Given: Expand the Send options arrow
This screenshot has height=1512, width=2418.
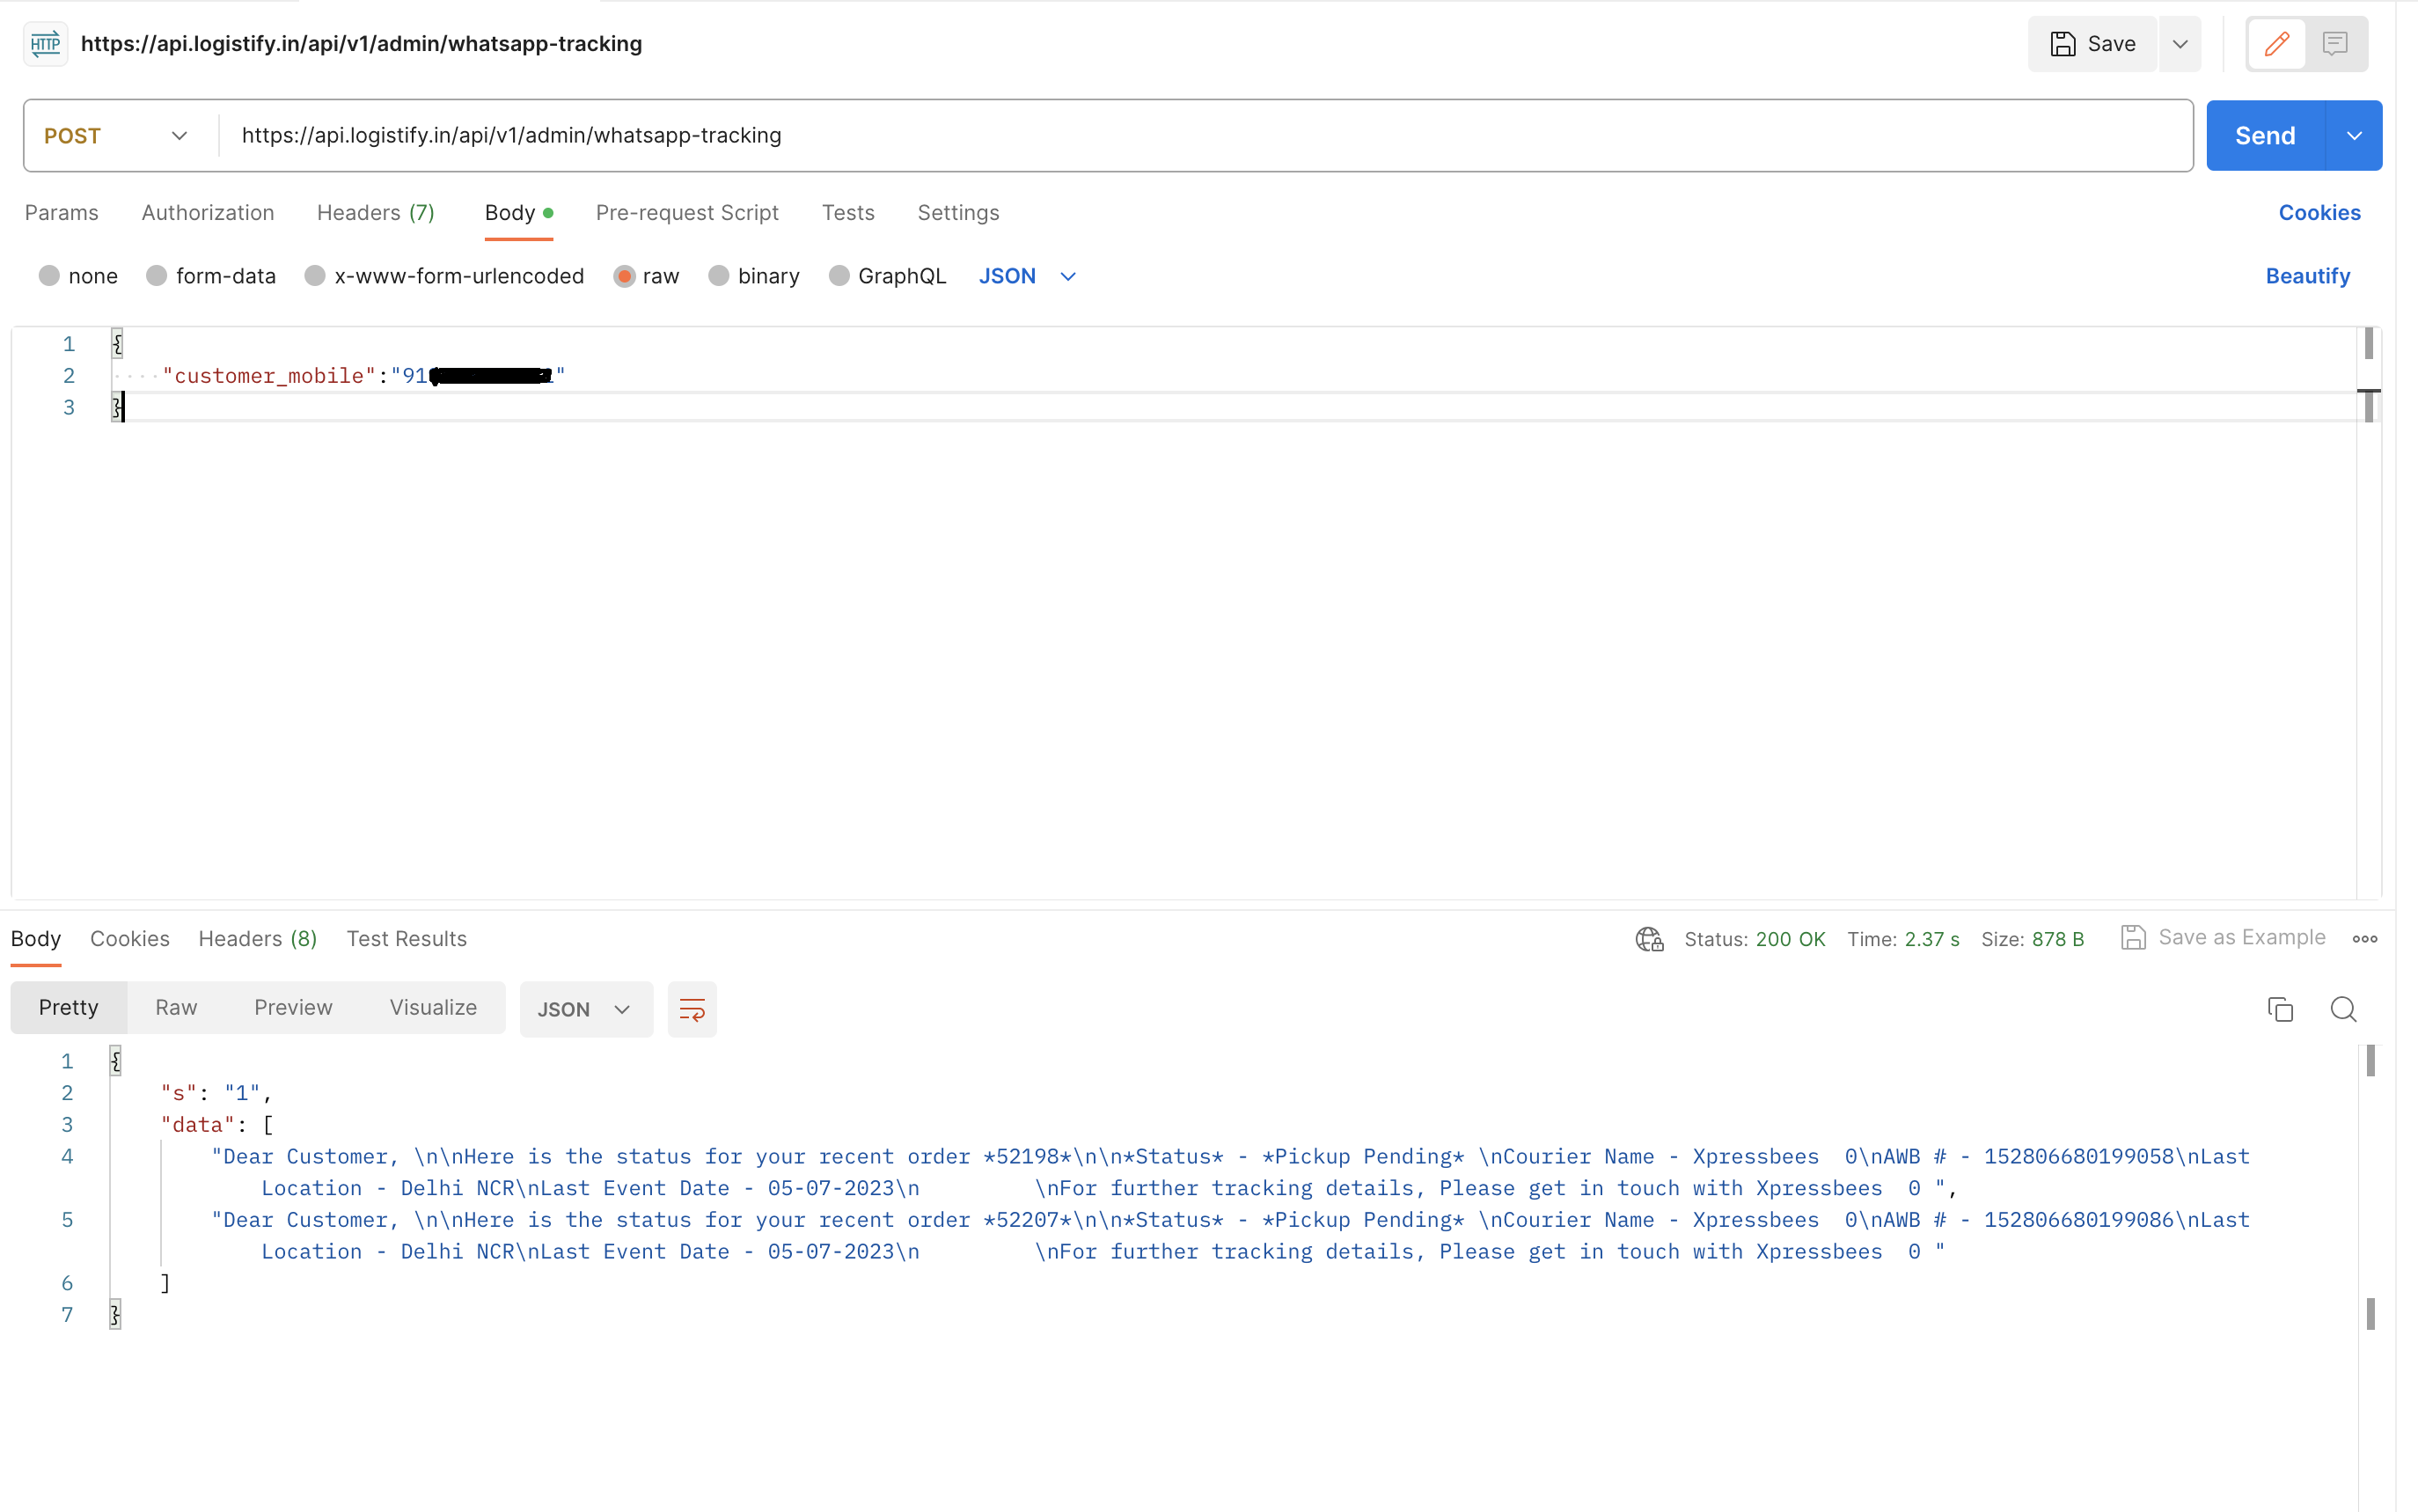Looking at the screenshot, I should (x=2353, y=135).
